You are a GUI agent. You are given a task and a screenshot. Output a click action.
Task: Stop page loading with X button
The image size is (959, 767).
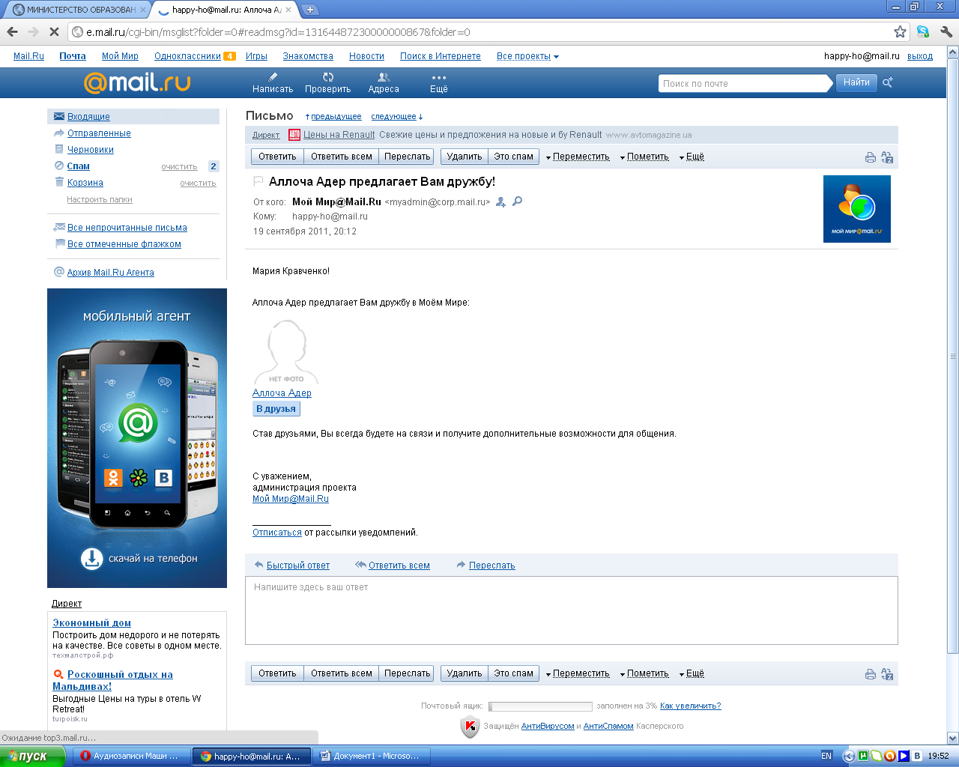click(x=54, y=32)
